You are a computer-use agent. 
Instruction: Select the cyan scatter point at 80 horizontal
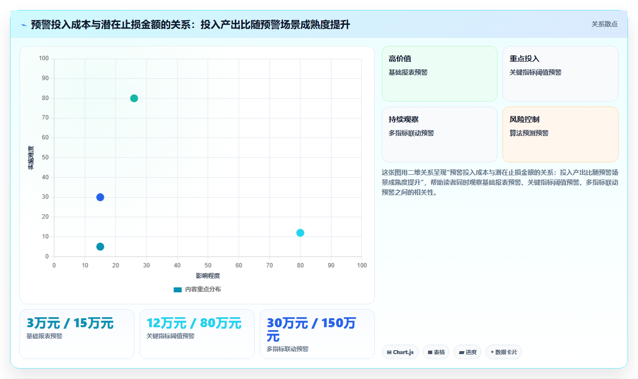point(300,233)
